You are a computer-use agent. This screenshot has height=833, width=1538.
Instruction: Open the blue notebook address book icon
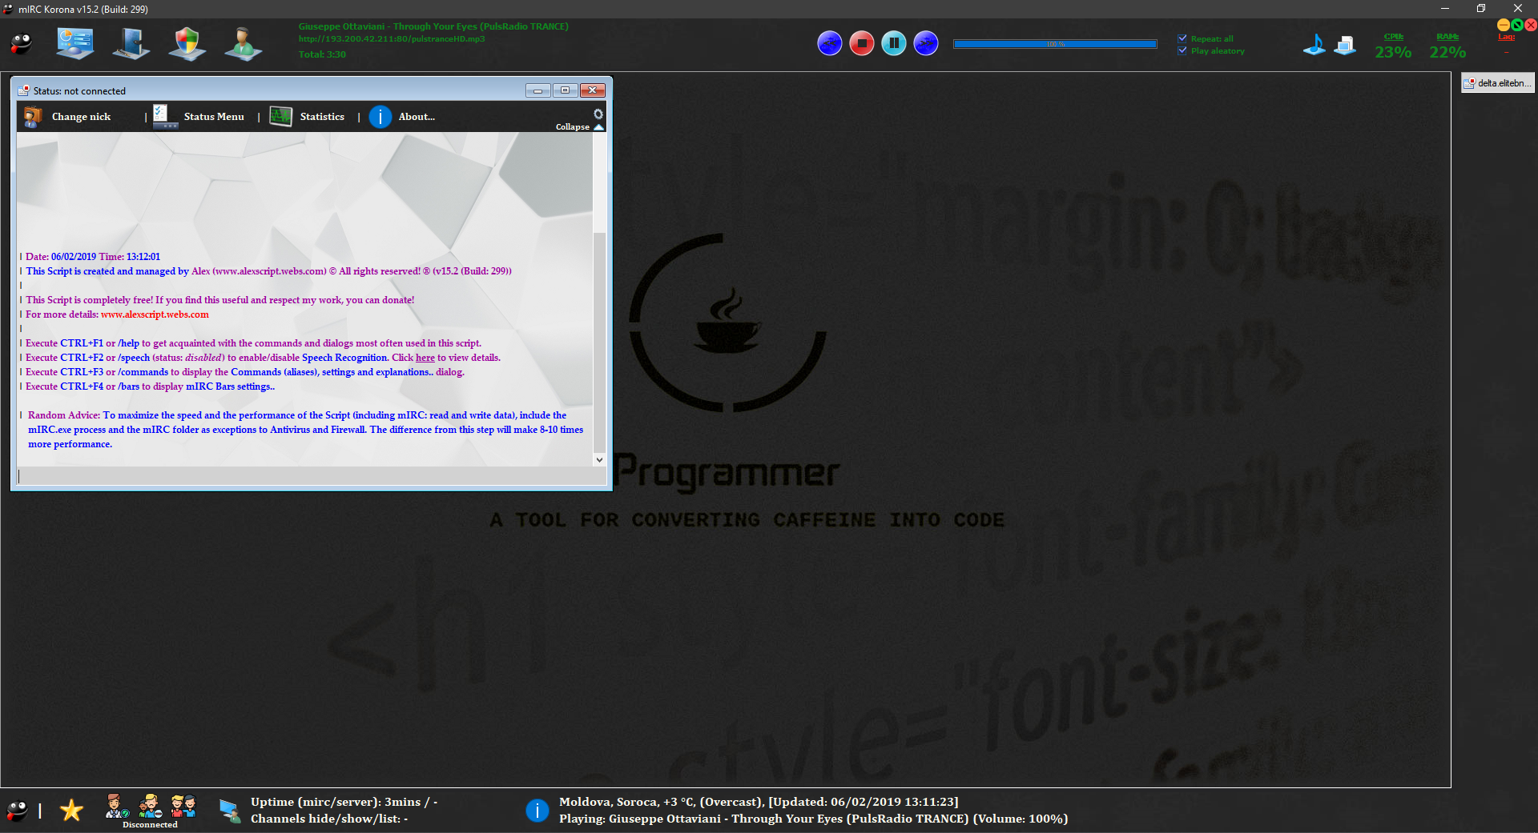(131, 44)
